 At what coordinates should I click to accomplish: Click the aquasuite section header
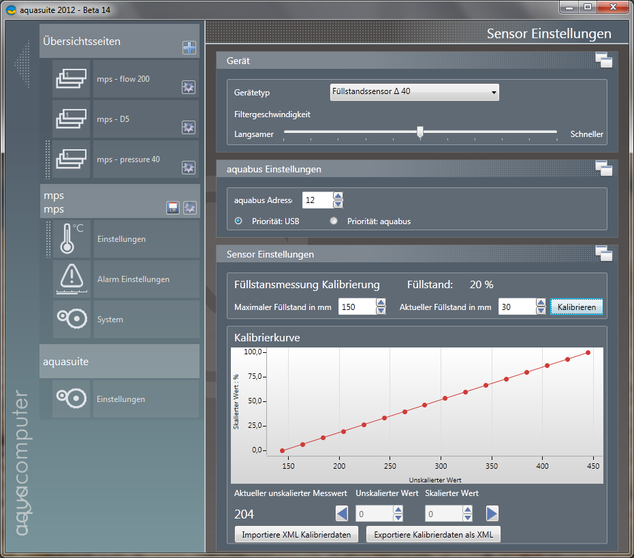[119, 361]
